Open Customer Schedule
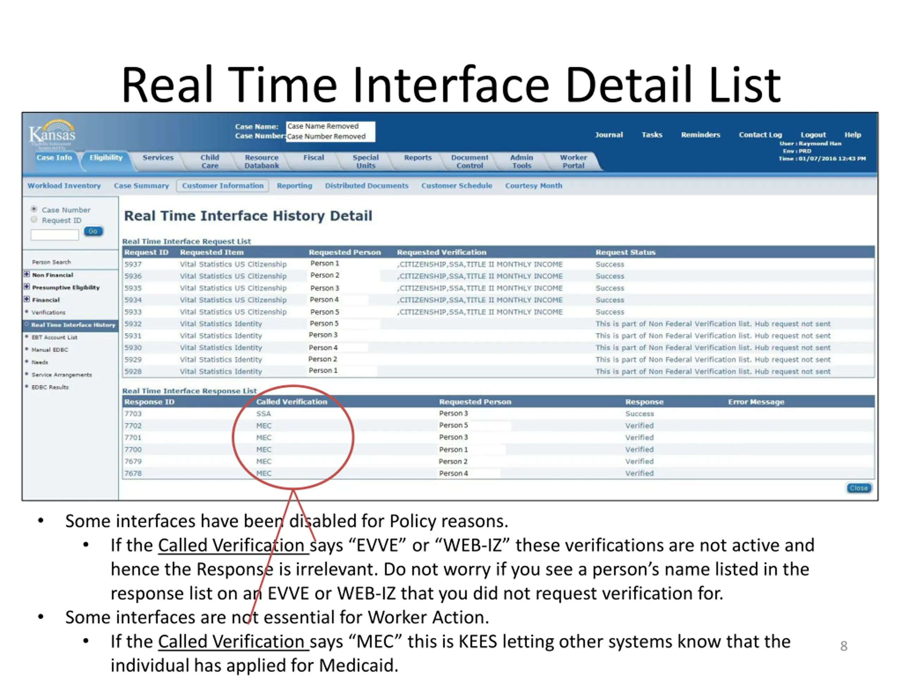This screenshot has height=677, width=902. tap(457, 186)
